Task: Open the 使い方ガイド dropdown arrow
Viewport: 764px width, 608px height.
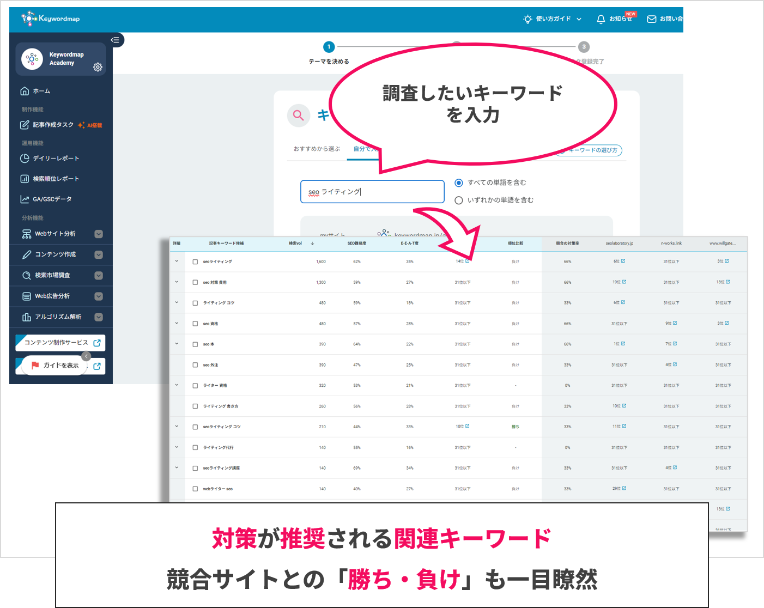Action: pos(579,19)
